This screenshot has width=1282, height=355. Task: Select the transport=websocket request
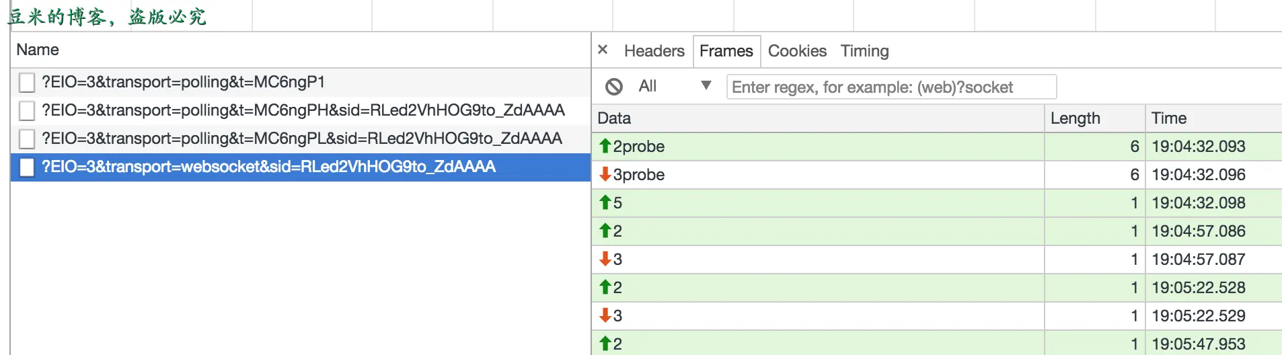301,167
